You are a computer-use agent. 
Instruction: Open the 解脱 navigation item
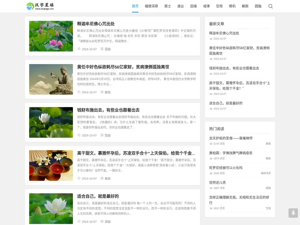tap(245, 6)
